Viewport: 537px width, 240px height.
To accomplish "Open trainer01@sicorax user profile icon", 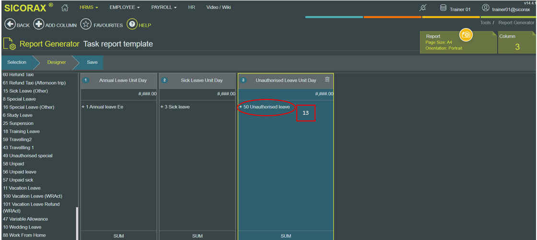I will click(485, 8).
